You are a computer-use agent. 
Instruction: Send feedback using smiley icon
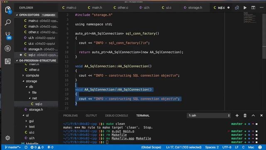(x=260, y=147)
